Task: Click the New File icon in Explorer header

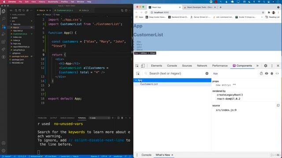Action: [x=16, y=11]
